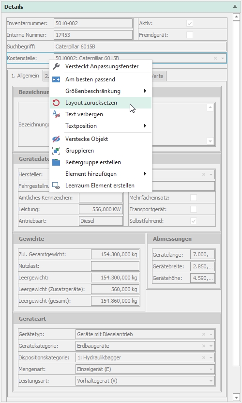Click the Geräteart group header
Screen dimensions: 242x403
coord(117,319)
